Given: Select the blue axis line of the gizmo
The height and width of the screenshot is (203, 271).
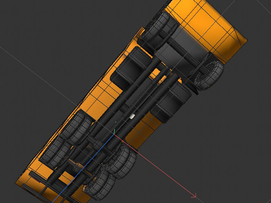Looking at the screenshot, I should pyautogui.click(x=83, y=168).
